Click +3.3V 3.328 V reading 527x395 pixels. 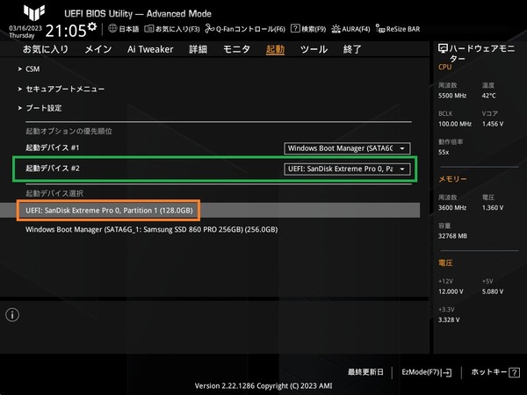pyautogui.click(x=449, y=320)
